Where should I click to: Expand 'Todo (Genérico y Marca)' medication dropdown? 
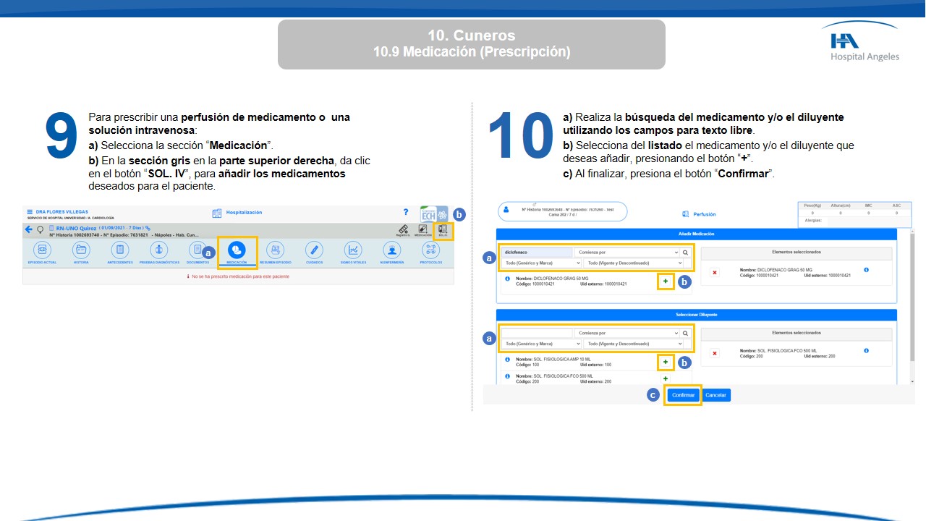(543, 263)
